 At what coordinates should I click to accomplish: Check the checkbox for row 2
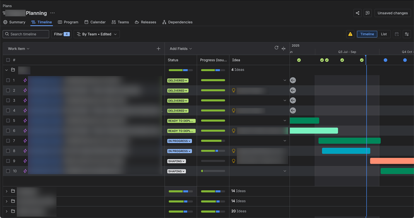tap(8, 90)
